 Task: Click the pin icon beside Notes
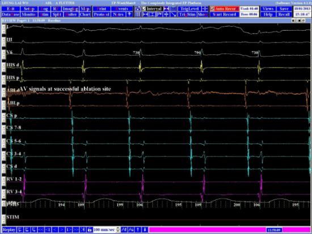[x=129, y=15]
